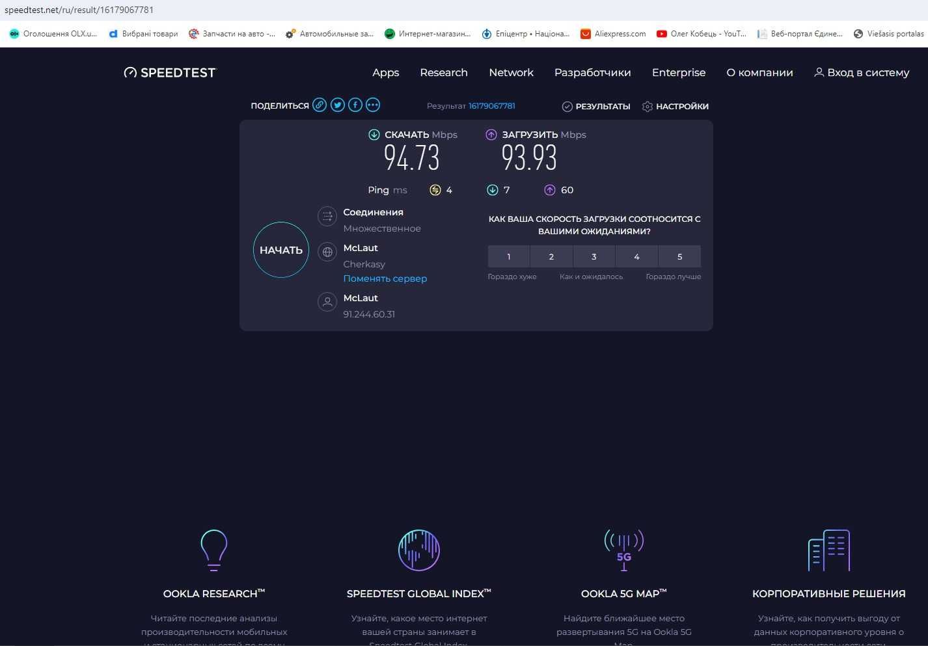Click OOKLA RESEARCH heading

214,593
